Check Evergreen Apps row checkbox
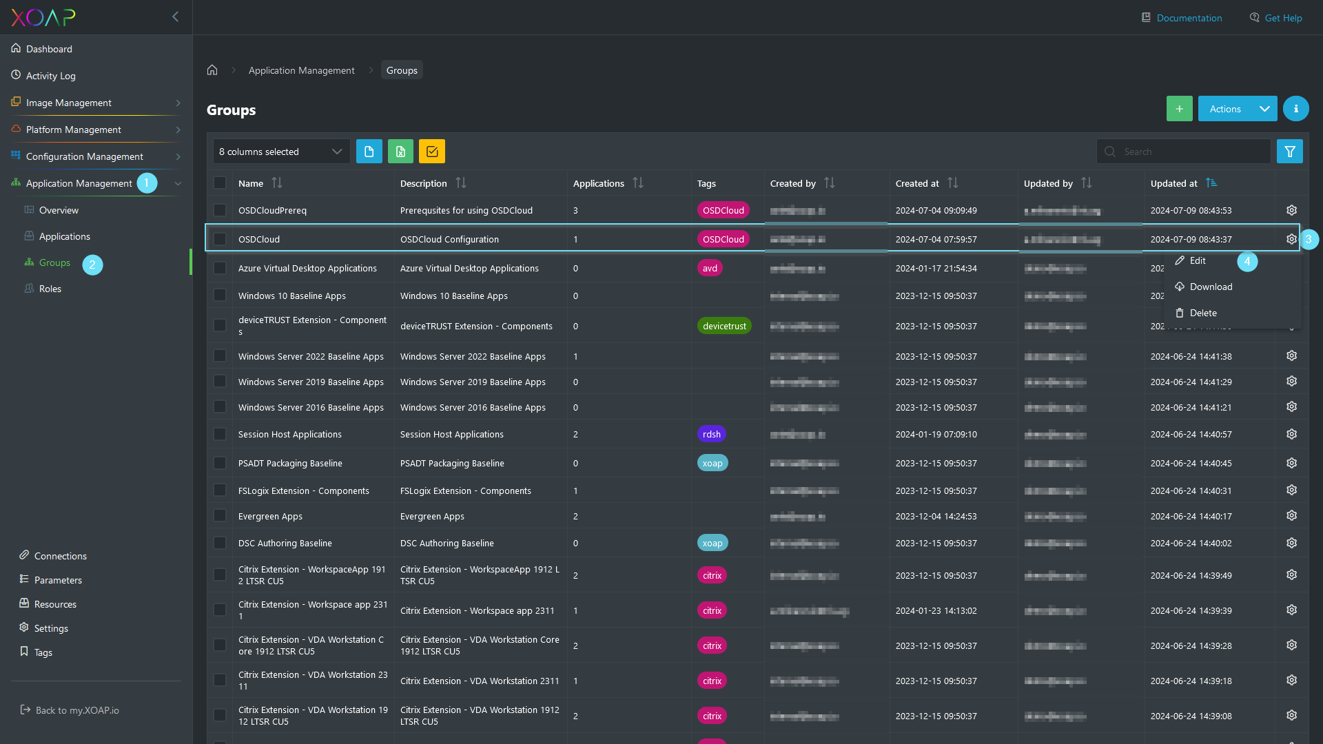Screen dimensions: 1323x744 pos(220,516)
